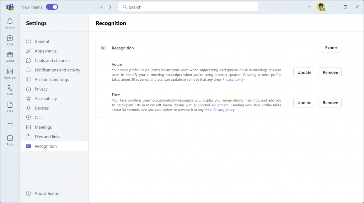
Task: Open Privacy policy link under Face
Action: tap(224, 110)
